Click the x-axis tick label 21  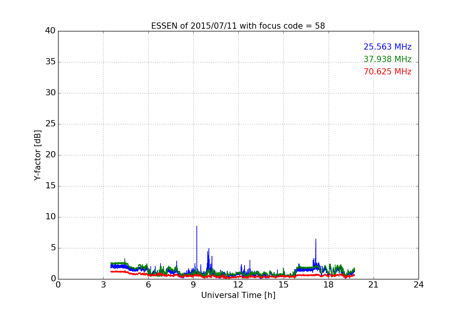pyautogui.click(x=374, y=284)
